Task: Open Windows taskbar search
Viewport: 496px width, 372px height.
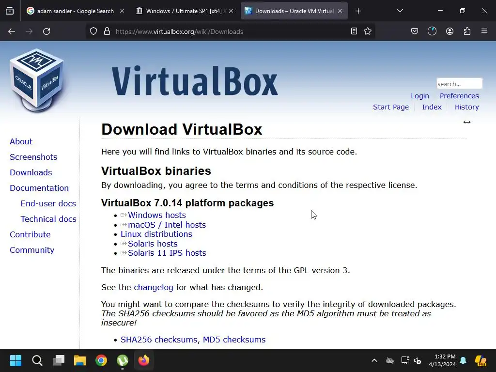Action: [37, 360]
